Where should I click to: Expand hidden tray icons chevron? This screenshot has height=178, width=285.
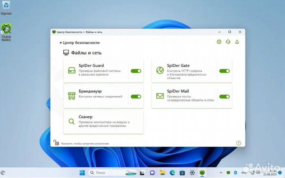point(221,172)
